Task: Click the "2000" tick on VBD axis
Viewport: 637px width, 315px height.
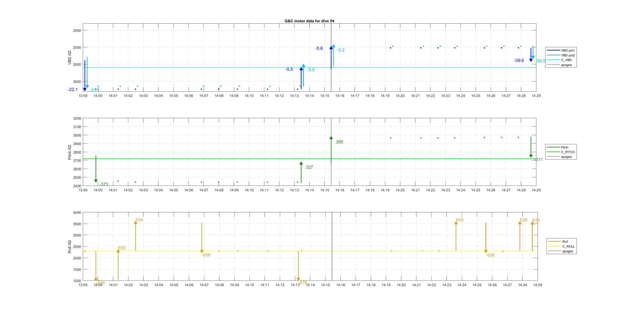Action: 77,30
